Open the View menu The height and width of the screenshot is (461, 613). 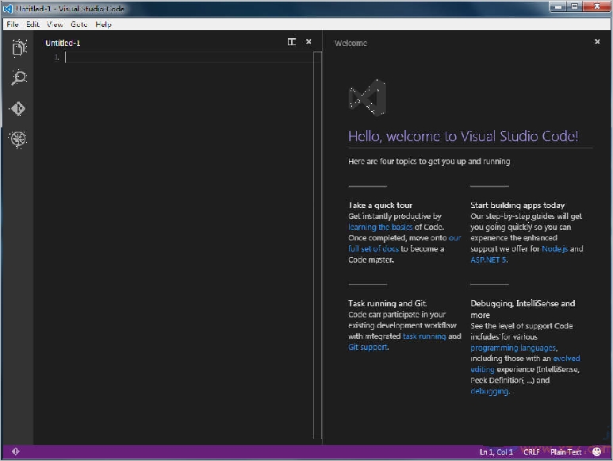[x=55, y=25]
